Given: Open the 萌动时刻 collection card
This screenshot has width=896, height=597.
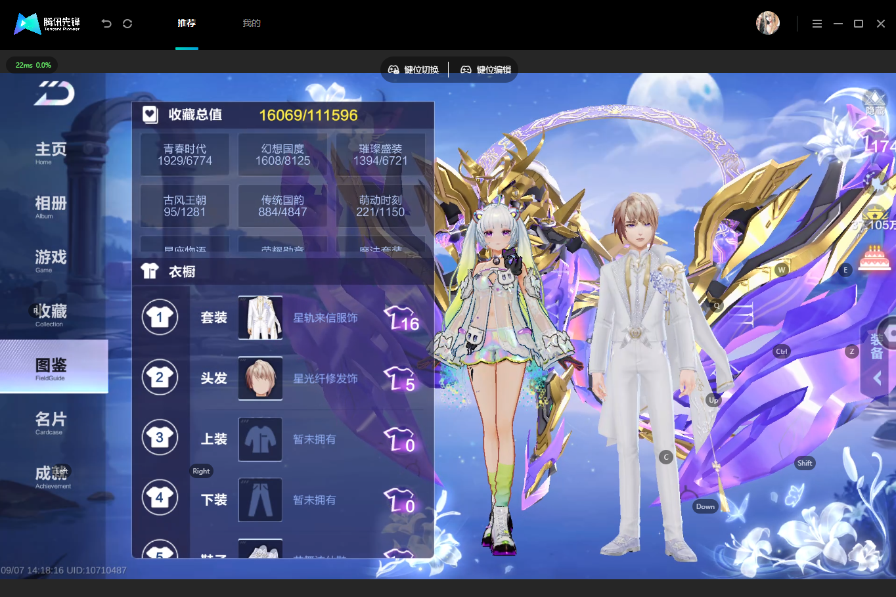Looking at the screenshot, I should click(380, 206).
